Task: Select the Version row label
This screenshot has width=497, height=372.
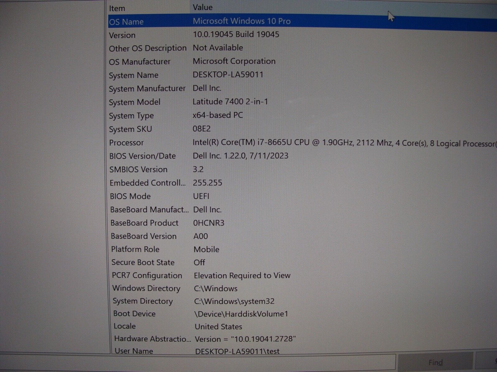Action: click(122, 35)
